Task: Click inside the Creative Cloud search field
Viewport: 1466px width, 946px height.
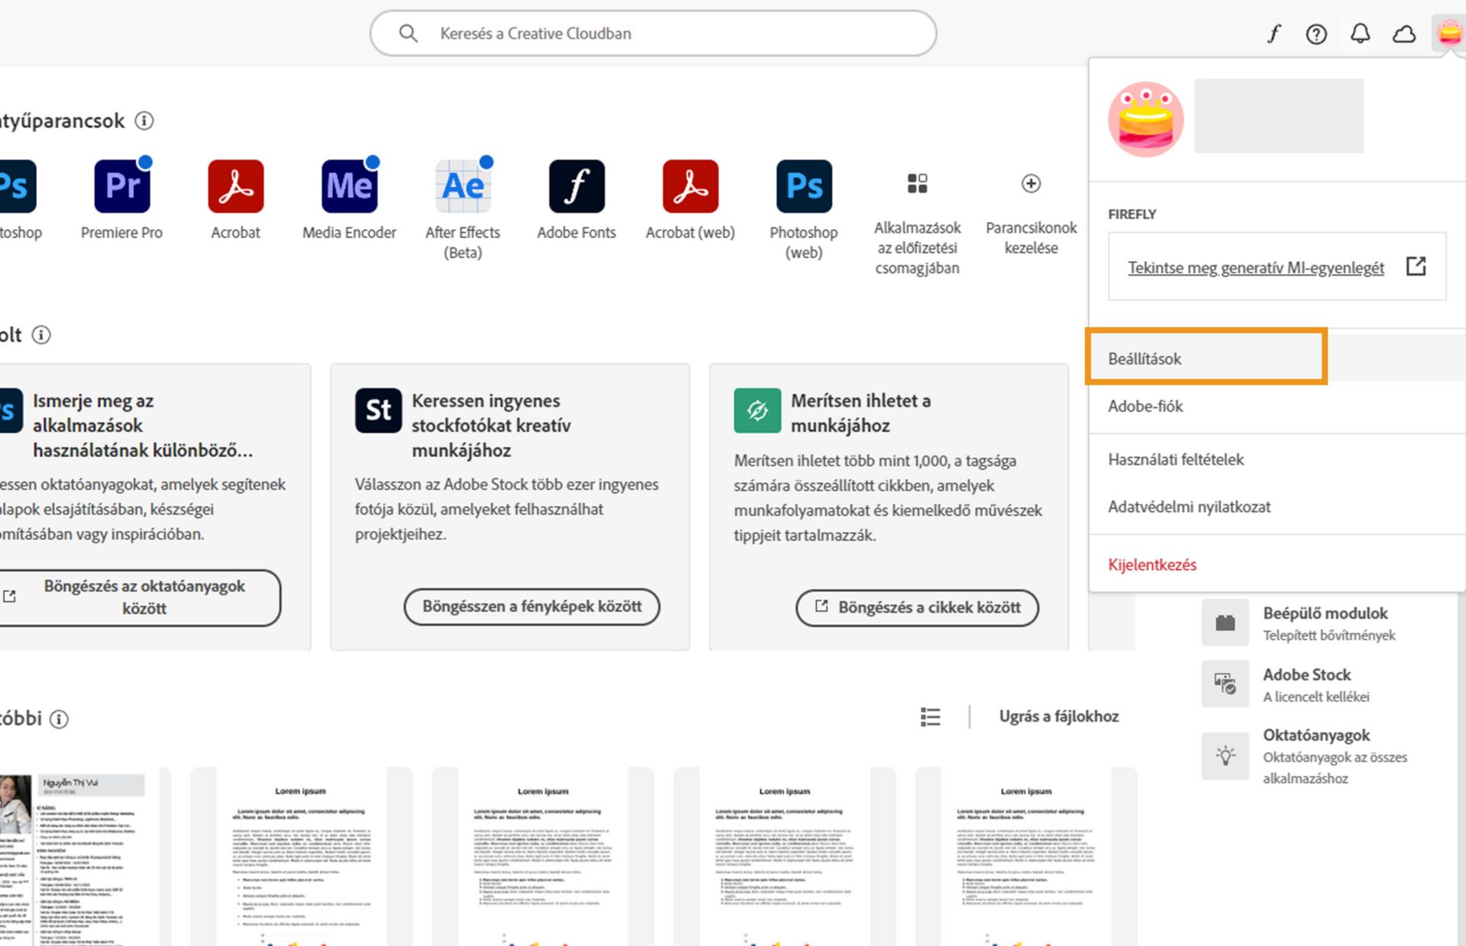Action: pos(653,34)
